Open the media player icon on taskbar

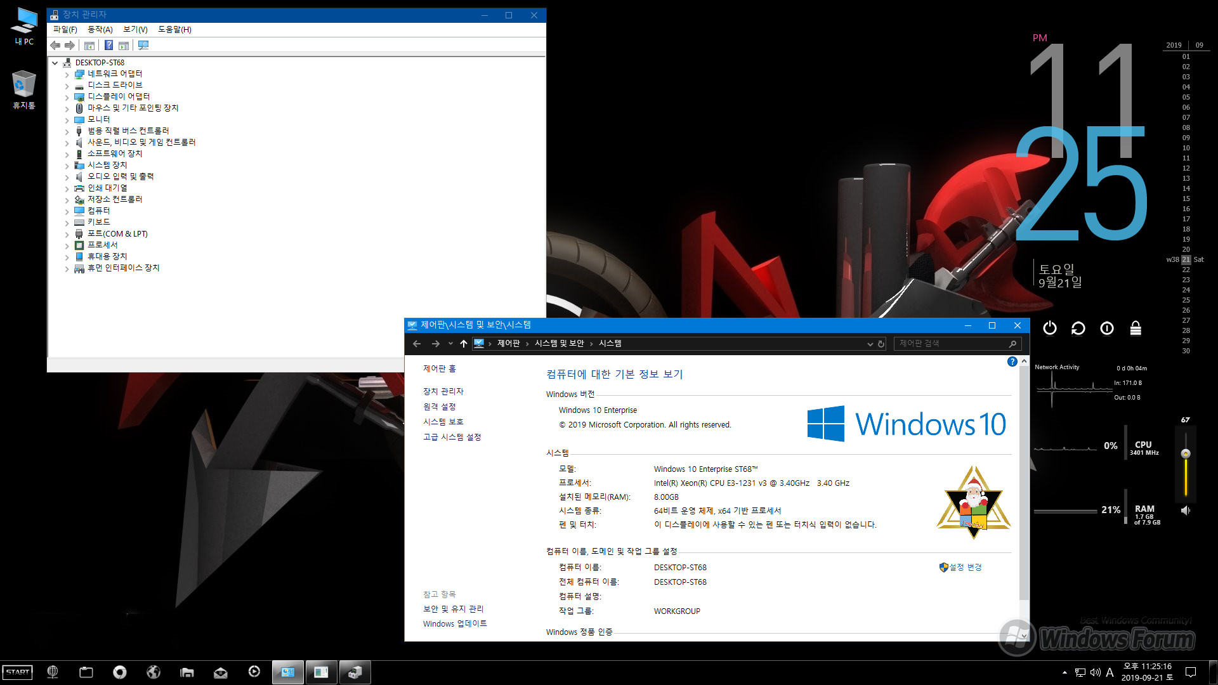pos(254,672)
